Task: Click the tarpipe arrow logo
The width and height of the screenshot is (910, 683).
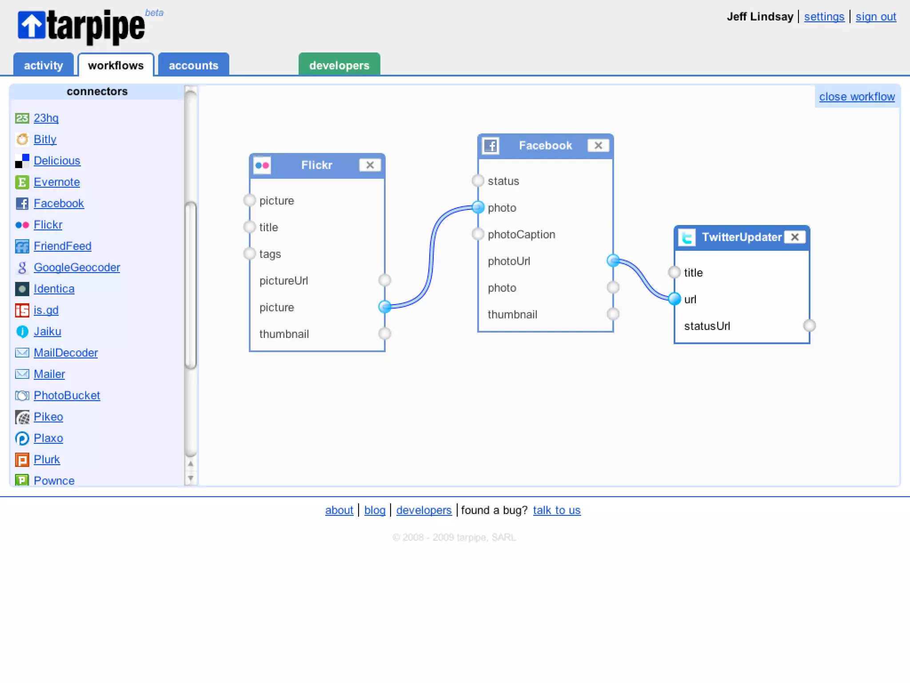Action: 32,25
